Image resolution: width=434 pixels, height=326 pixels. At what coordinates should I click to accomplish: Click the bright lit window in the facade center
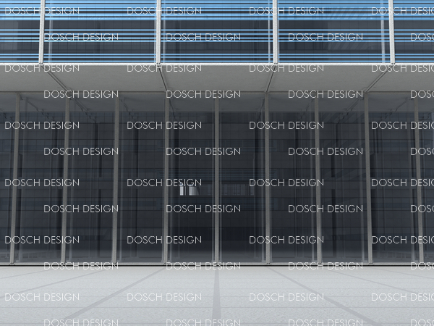click(x=188, y=191)
